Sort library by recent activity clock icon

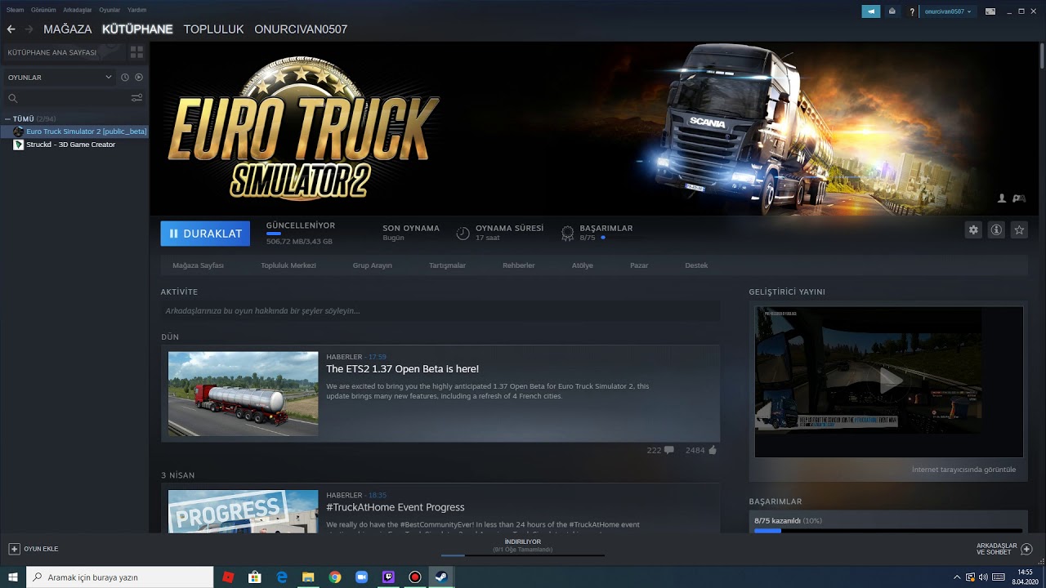[x=125, y=78]
